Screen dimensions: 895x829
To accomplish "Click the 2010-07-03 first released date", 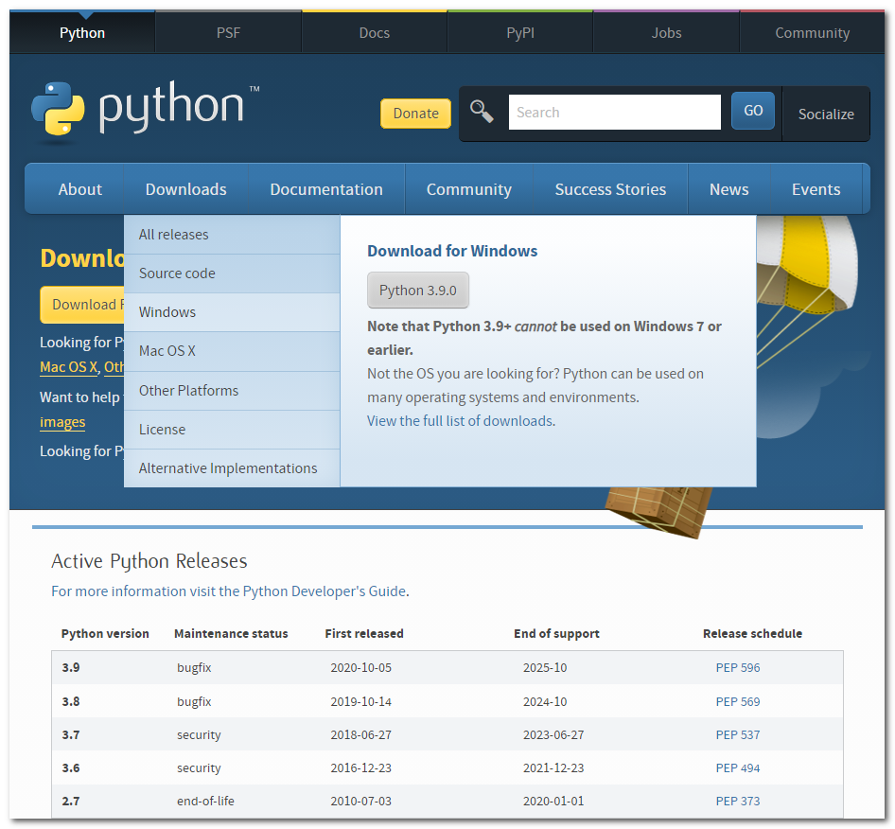I will coord(360,801).
